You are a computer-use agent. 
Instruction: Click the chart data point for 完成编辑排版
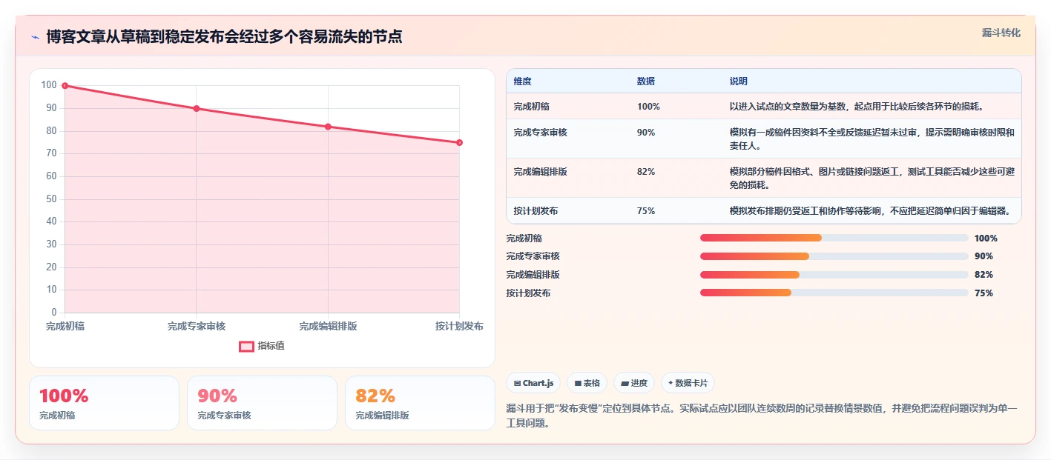point(328,127)
